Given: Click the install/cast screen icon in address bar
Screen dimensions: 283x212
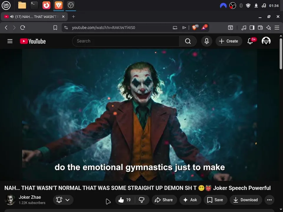Looking at the screenshot, I should pos(175,28).
